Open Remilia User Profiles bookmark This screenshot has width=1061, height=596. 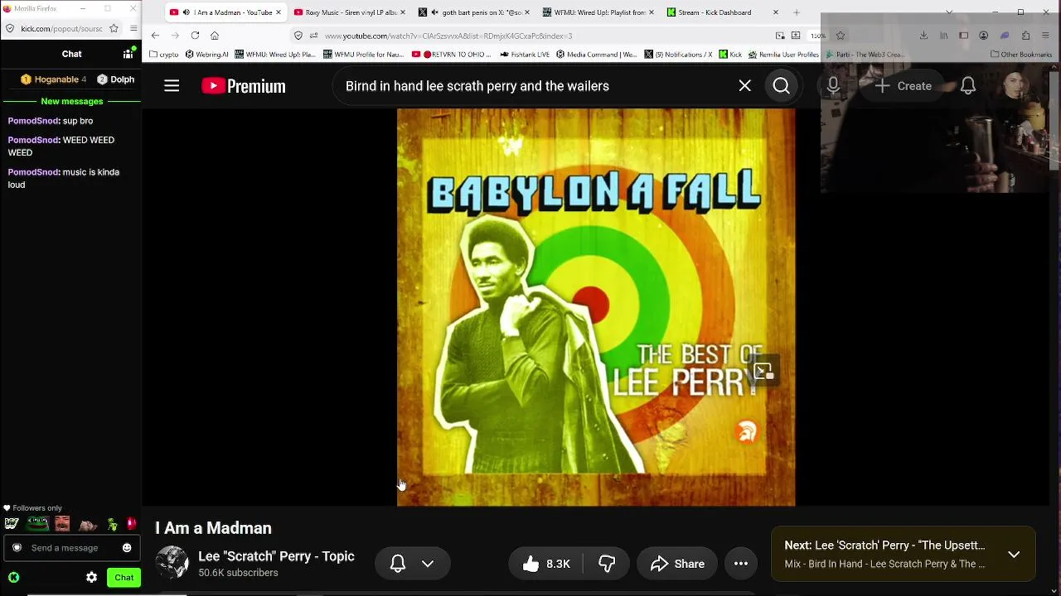point(783,55)
